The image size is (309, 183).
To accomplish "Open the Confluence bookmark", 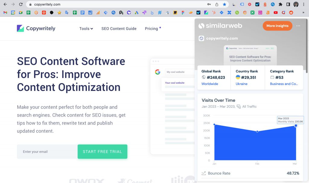I will point(229,13).
